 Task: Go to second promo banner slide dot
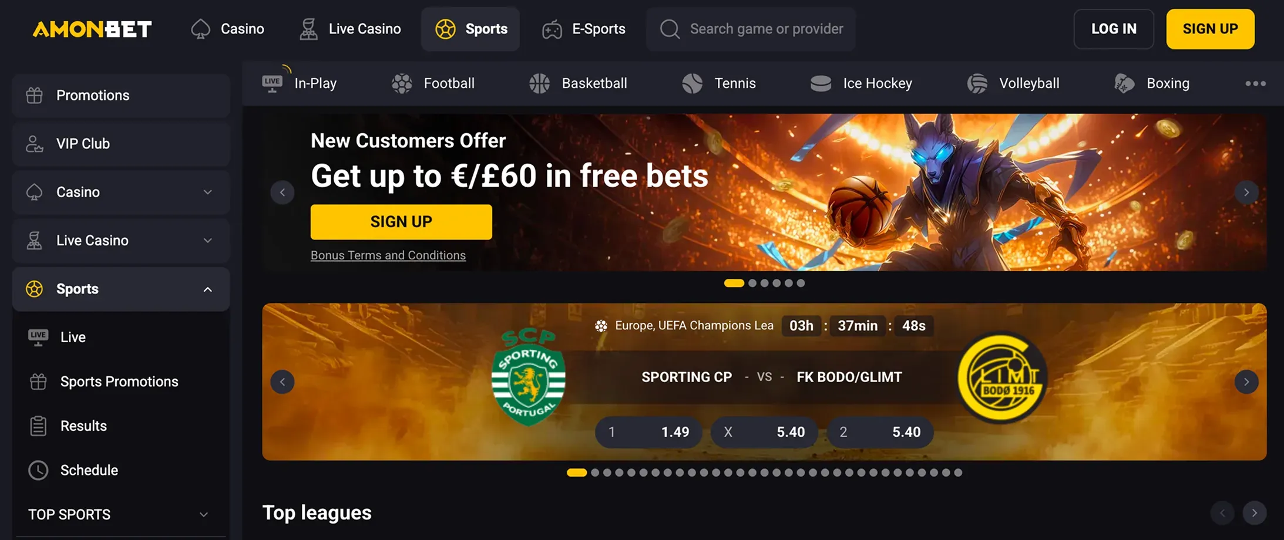752,283
